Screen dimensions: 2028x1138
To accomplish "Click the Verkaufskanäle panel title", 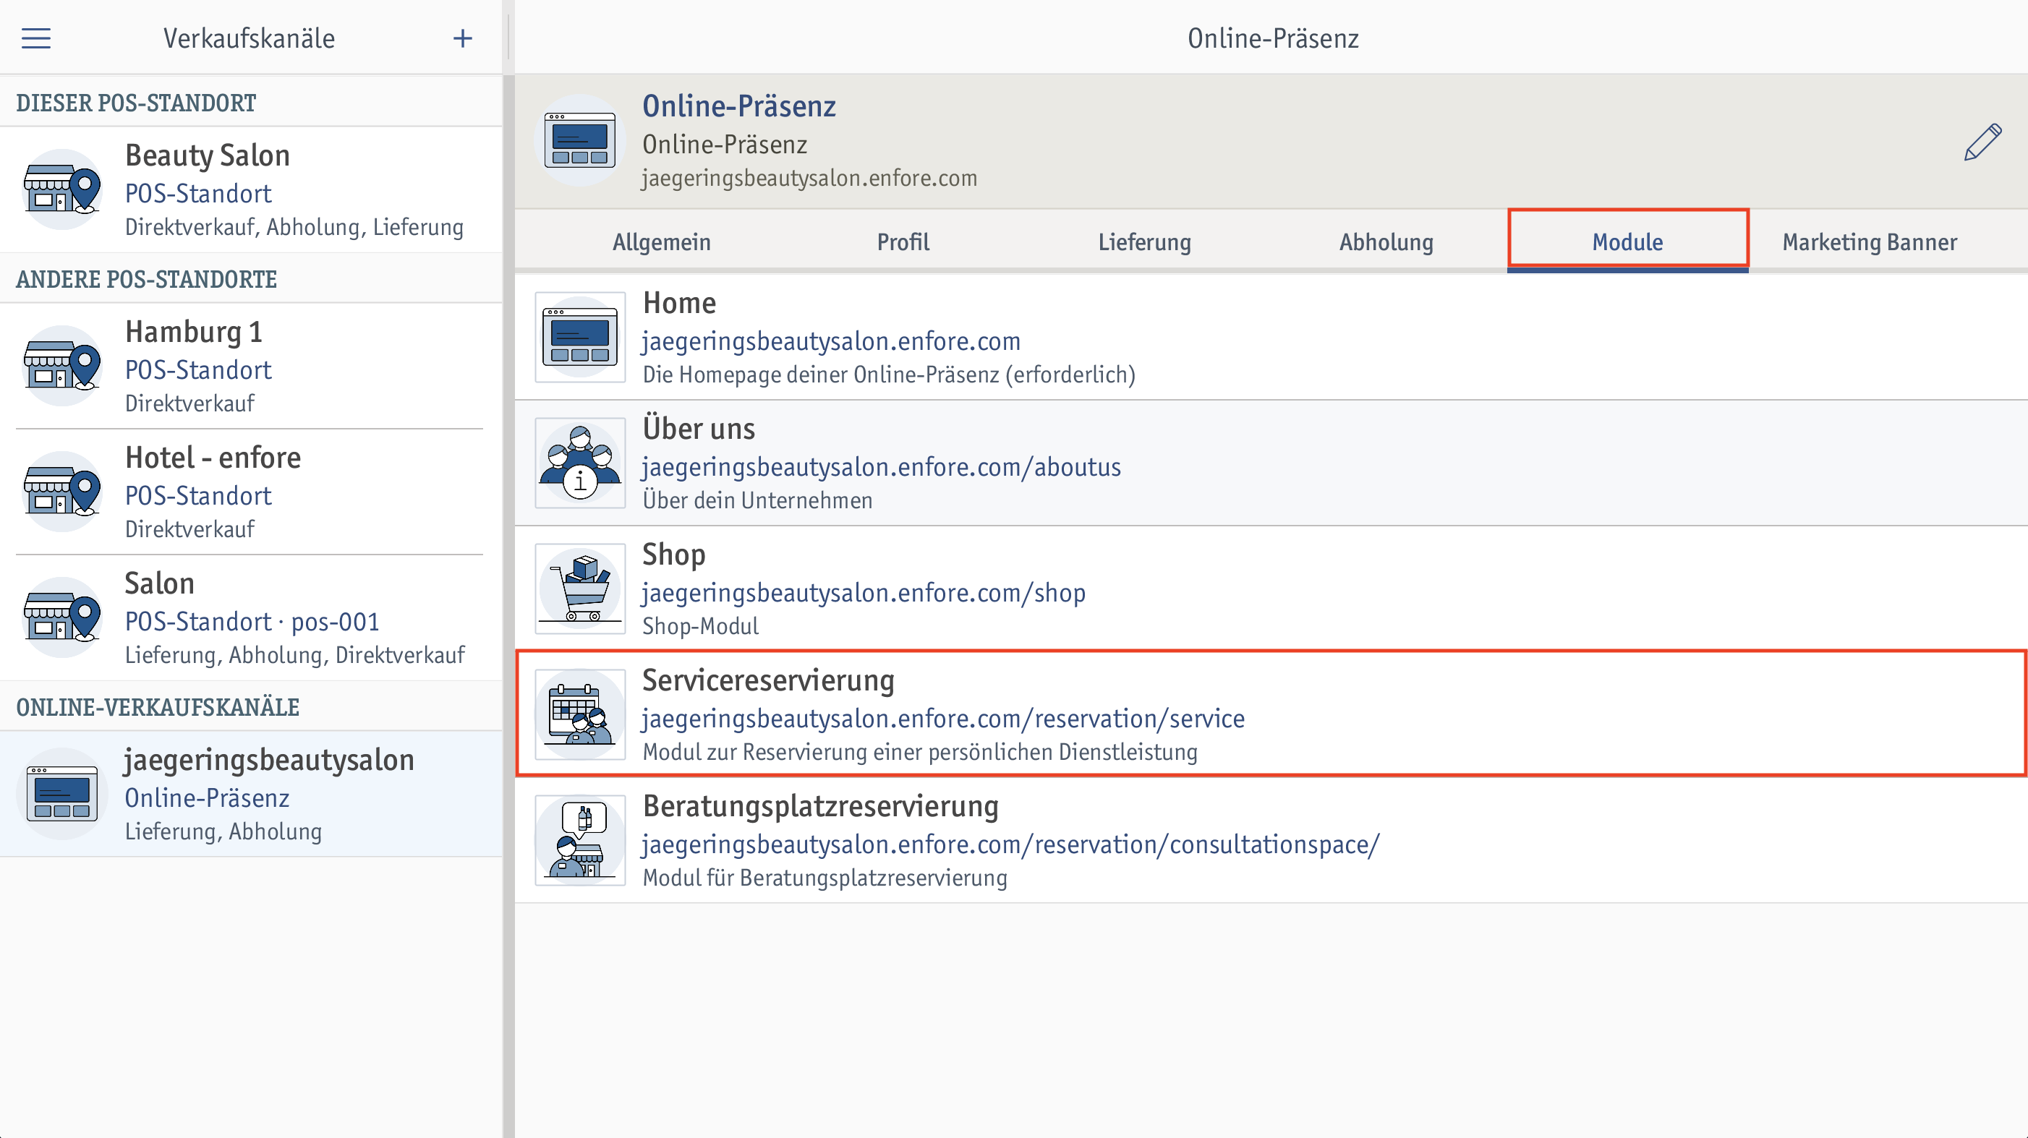I will click(249, 38).
